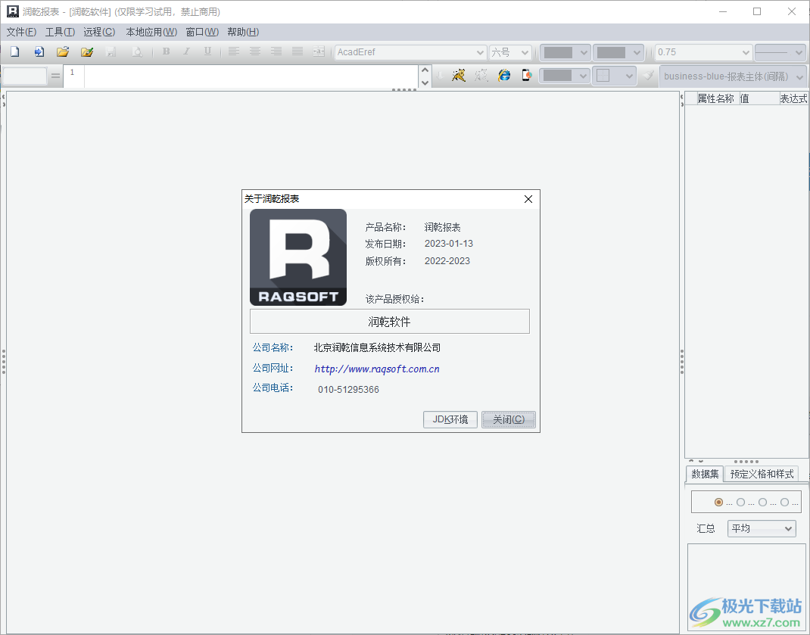
Task: Click the release date 2023-01-13
Action: click(x=448, y=244)
